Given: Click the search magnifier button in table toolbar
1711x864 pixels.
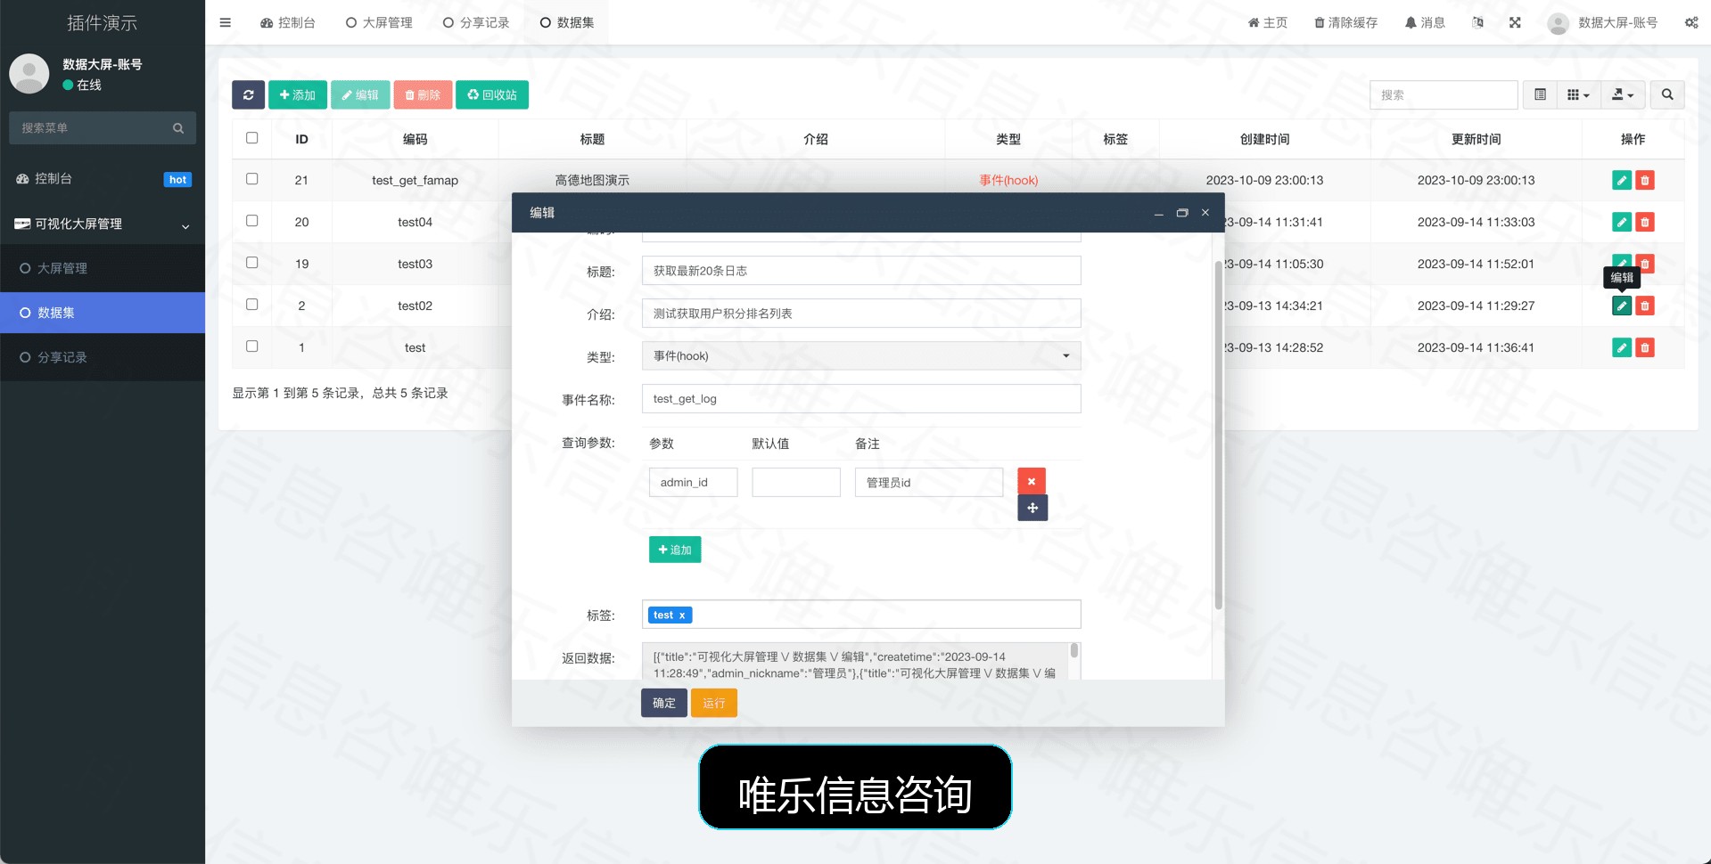Looking at the screenshot, I should tap(1667, 94).
